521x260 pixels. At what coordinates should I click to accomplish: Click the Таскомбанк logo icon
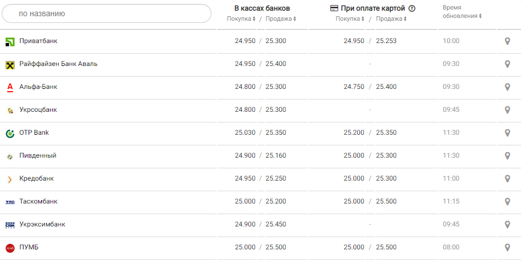point(10,202)
